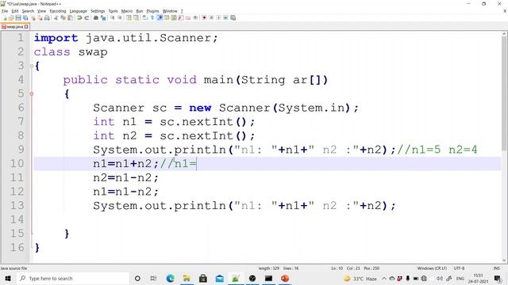Collapse the class fold on line 3
508x285 pixels.
tap(32, 66)
